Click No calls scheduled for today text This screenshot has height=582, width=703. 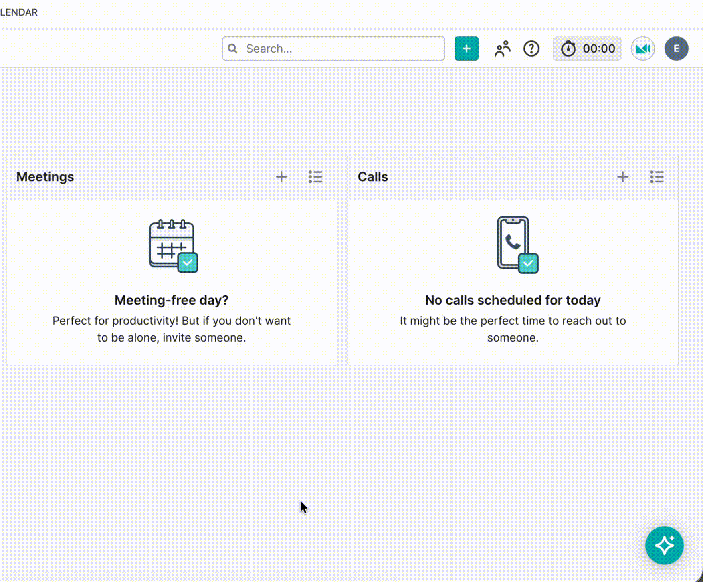point(513,300)
